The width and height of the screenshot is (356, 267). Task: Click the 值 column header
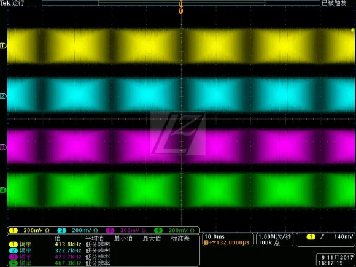tap(58, 238)
